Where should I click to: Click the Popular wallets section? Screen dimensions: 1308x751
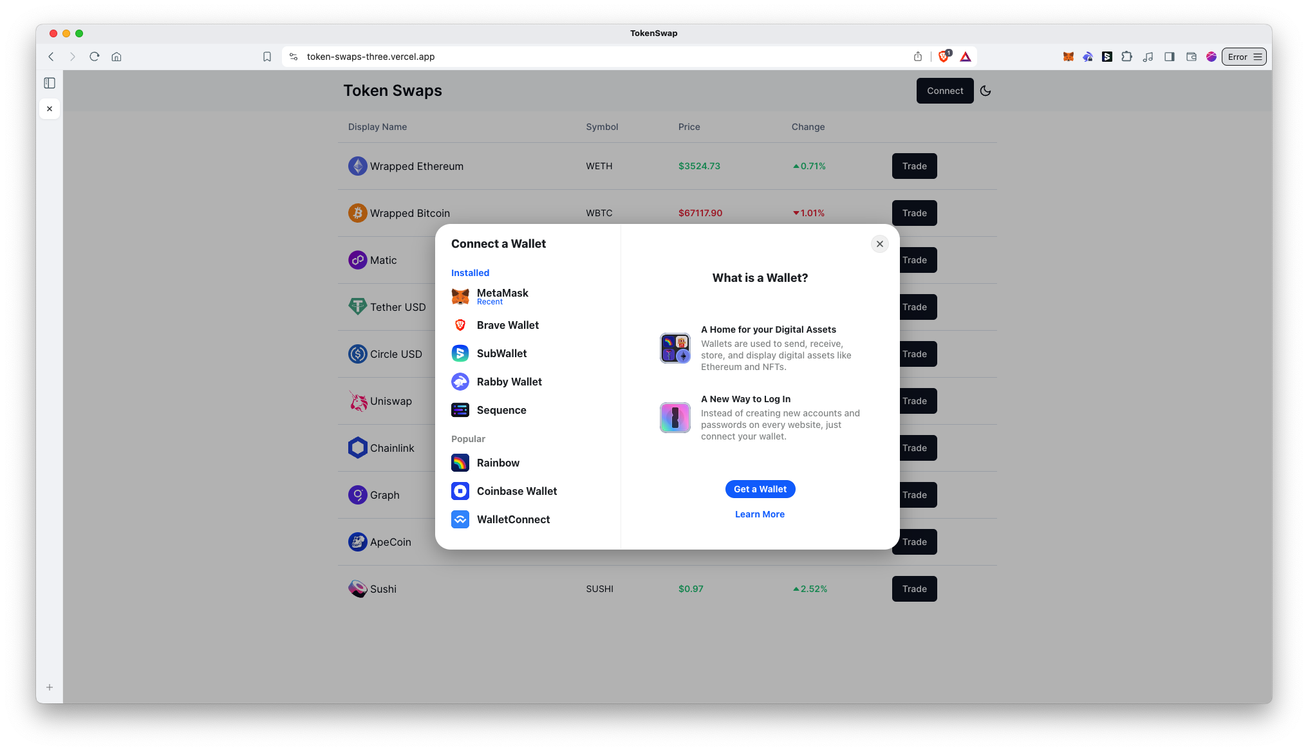[x=468, y=438]
